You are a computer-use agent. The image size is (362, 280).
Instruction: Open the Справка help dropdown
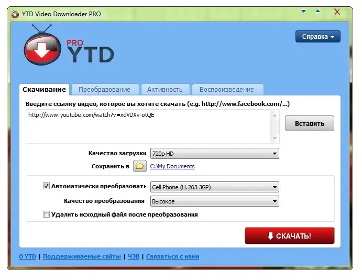tap(318, 37)
